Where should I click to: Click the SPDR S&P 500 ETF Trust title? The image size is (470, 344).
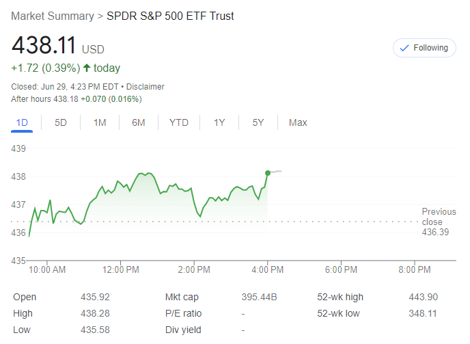coord(170,16)
